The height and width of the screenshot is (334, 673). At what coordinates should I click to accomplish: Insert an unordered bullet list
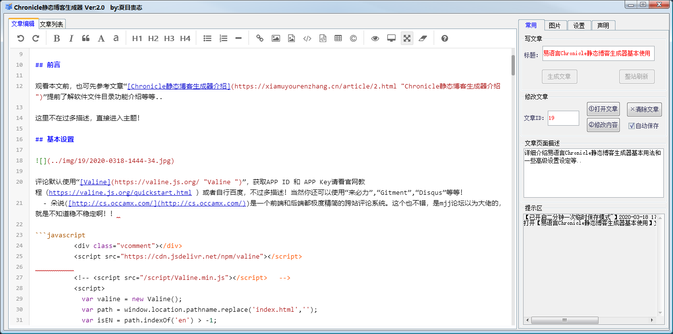click(x=207, y=38)
